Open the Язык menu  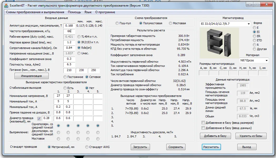(x=88, y=12)
